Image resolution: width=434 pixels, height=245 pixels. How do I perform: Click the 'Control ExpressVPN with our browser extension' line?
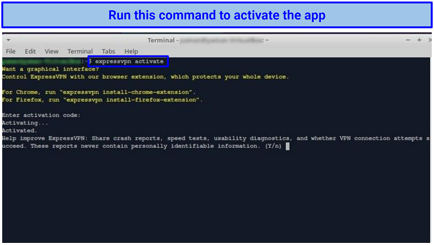pos(145,77)
